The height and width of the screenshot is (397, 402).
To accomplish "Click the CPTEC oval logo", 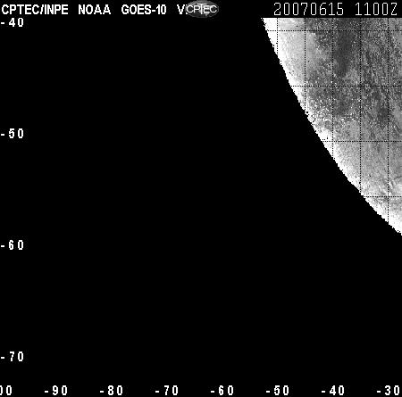I will coord(202,9).
